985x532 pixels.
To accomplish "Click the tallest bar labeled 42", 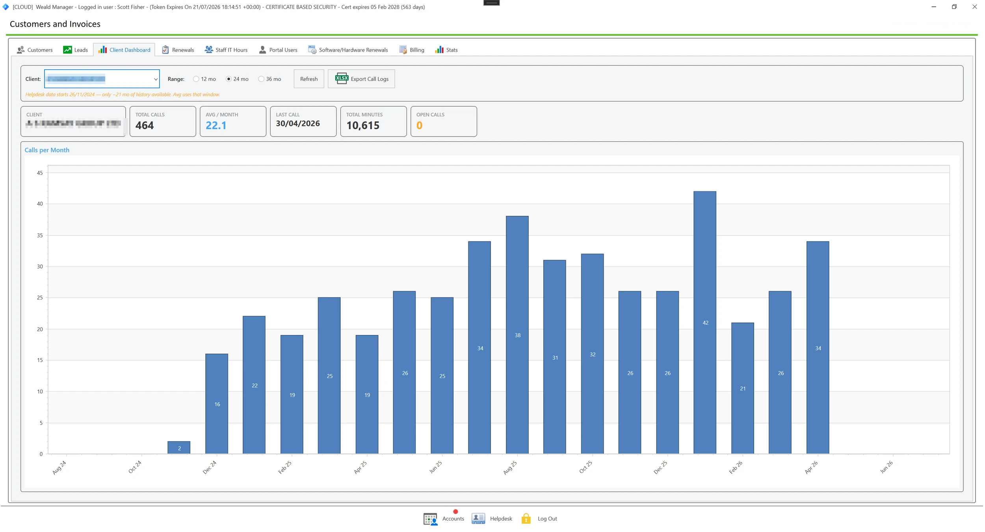I will pos(705,323).
